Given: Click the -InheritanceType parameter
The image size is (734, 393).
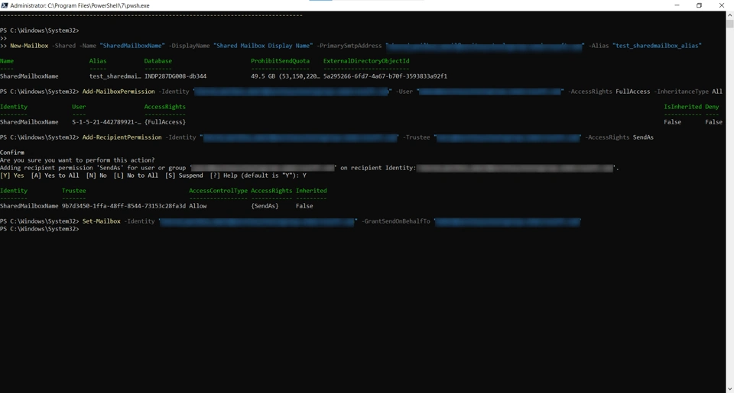Looking at the screenshot, I should click(681, 92).
